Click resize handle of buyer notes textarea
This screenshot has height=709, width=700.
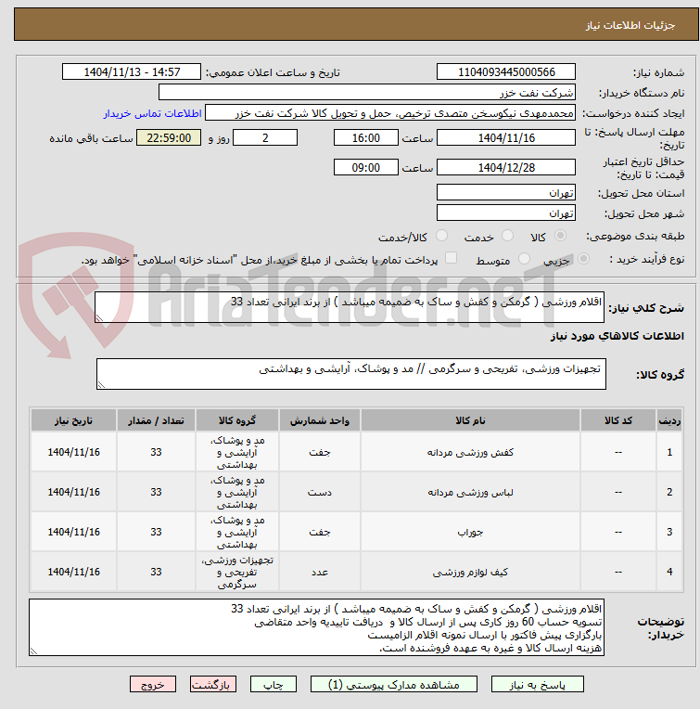[33, 651]
